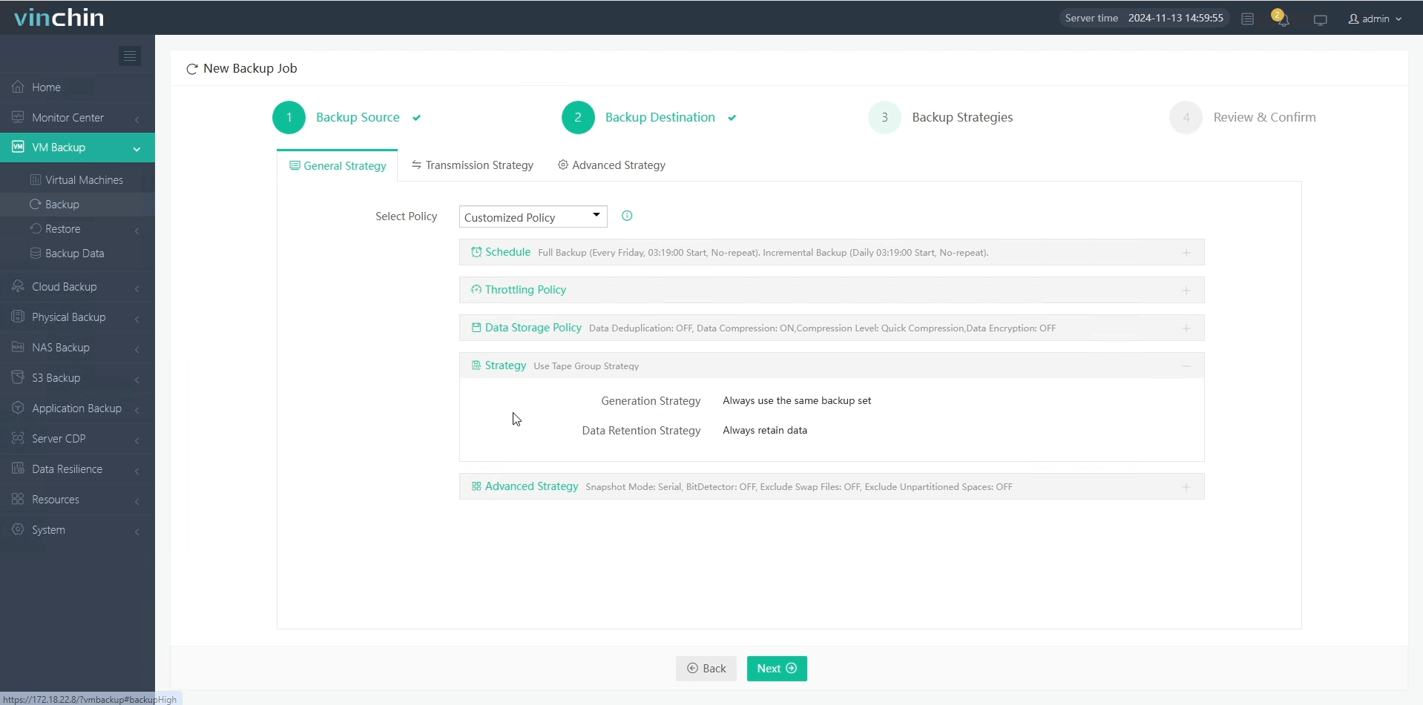The image size is (1423, 705).
Task: Click the monitor screen icon in header
Action: click(1320, 20)
